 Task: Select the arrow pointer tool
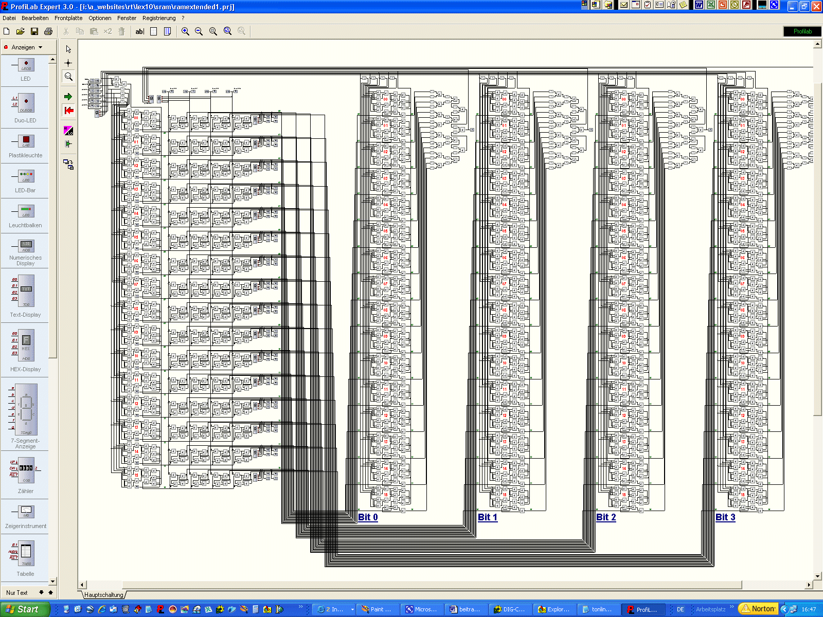[68, 49]
